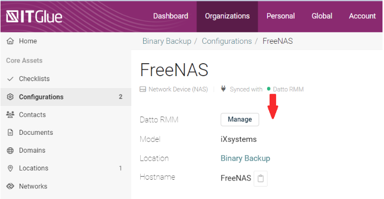Open the Binary Backup location link
The width and height of the screenshot is (384, 199).
(245, 158)
